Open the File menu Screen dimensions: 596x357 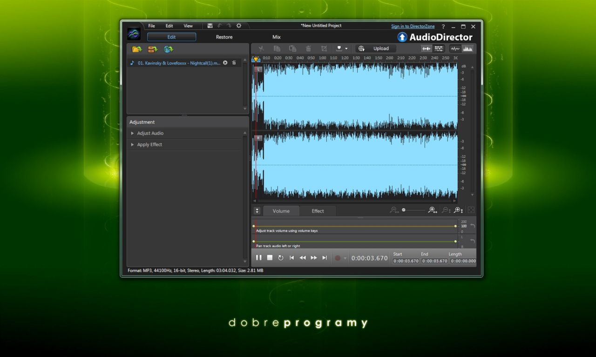151,26
